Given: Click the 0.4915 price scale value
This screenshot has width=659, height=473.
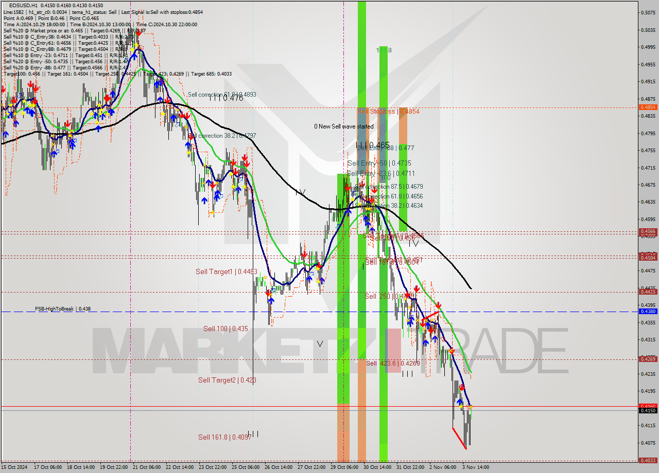Looking at the screenshot, I should (x=648, y=82).
